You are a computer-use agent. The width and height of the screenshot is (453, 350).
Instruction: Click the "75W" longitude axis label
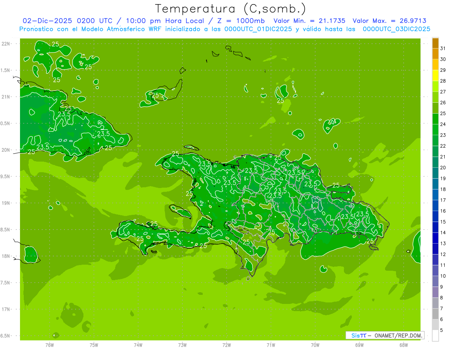coord(94,345)
